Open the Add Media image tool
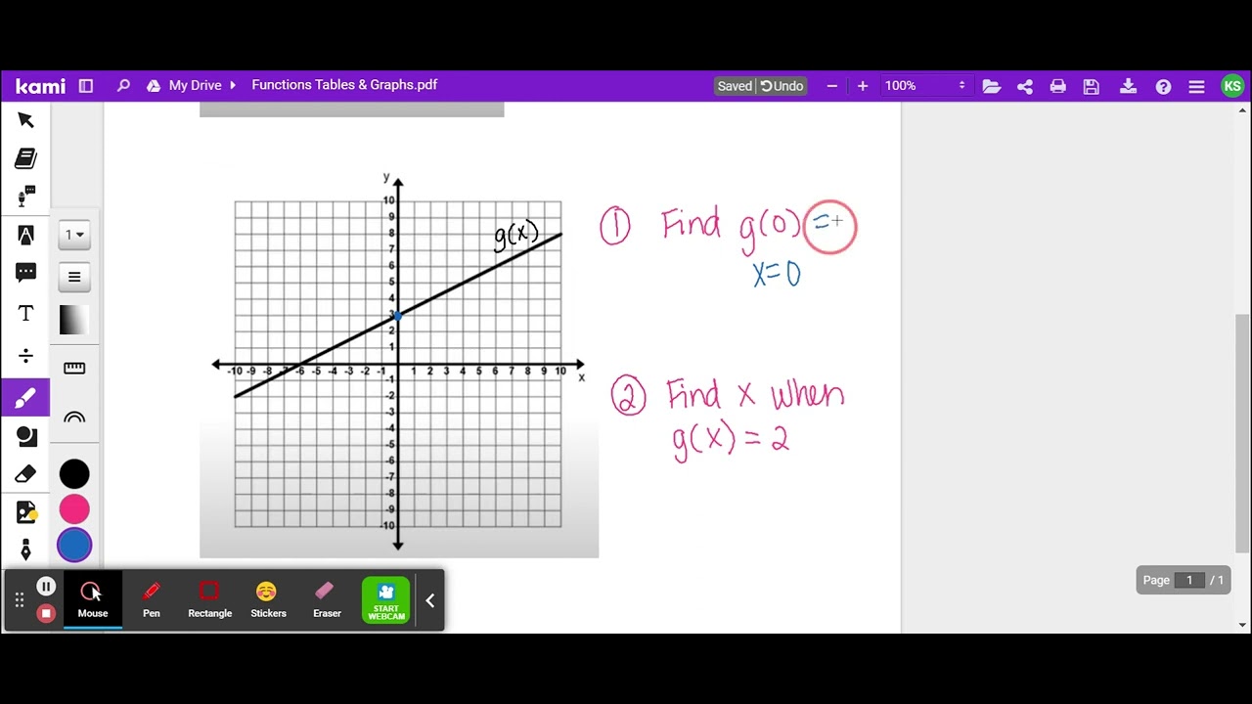1252x704 pixels. 25,512
